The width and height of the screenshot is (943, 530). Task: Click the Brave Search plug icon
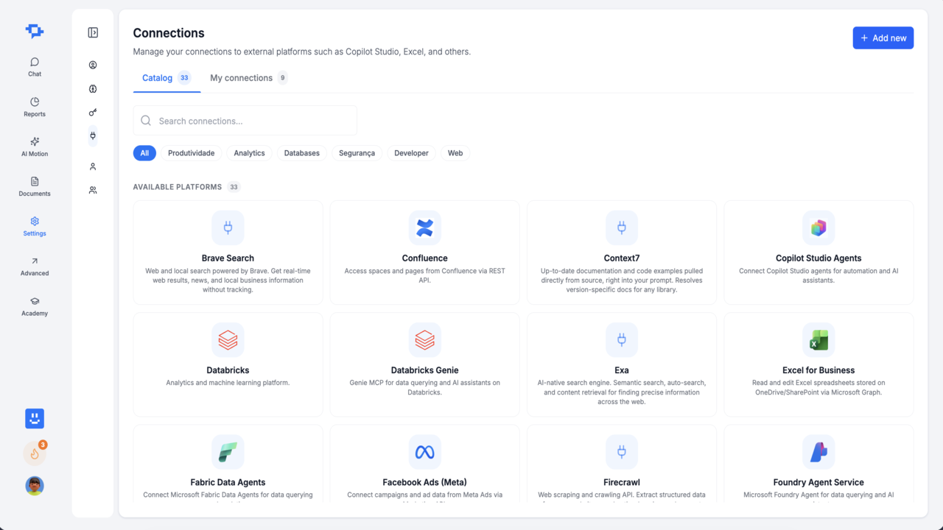[228, 228]
